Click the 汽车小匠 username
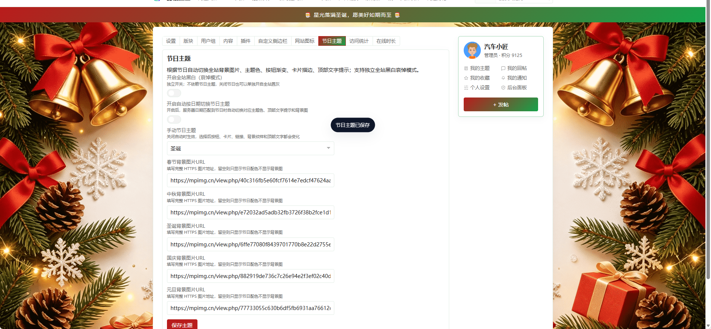711x329 pixels. (x=496, y=47)
